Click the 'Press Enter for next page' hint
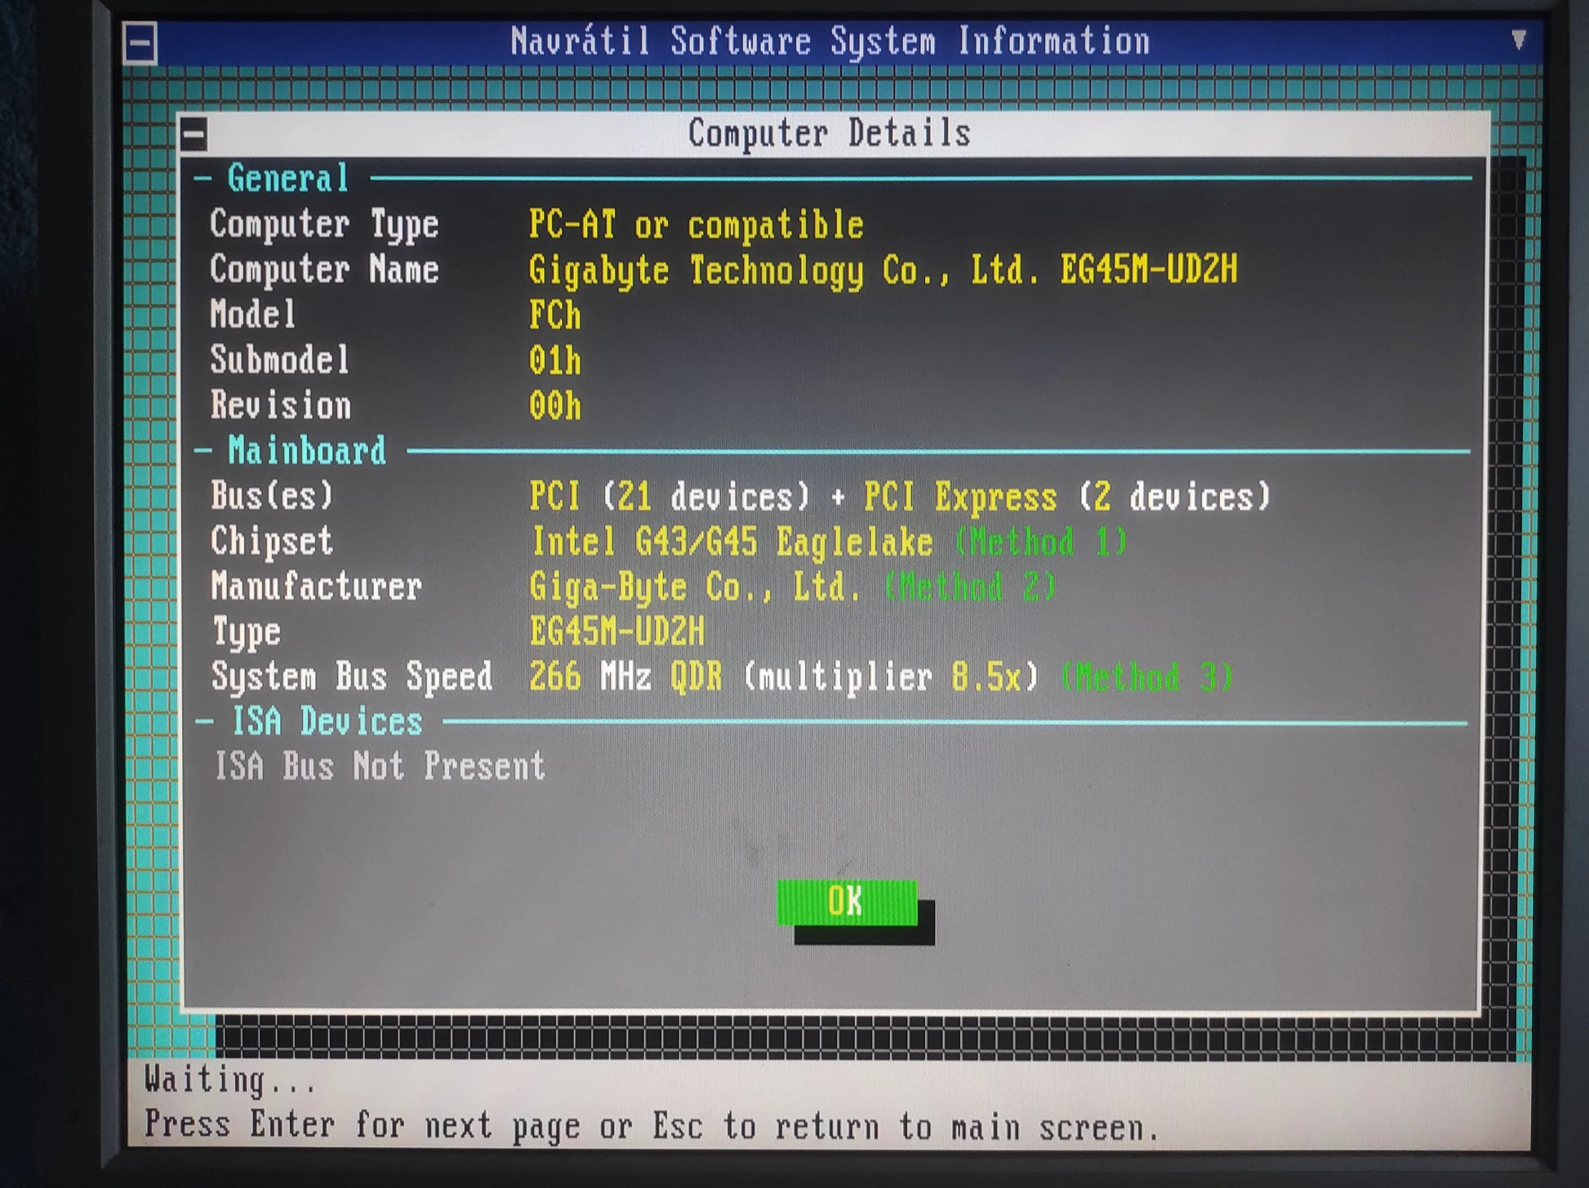The width and height of the screenshot is (1589, 1188). coord(652,1126)
